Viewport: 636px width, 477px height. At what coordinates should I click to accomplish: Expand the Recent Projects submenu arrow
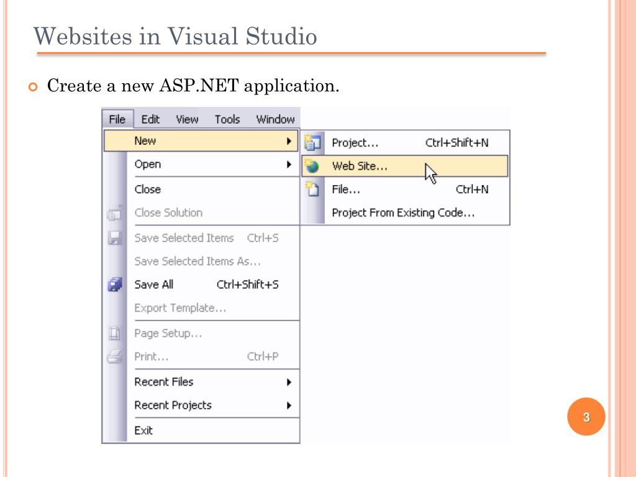289,405
